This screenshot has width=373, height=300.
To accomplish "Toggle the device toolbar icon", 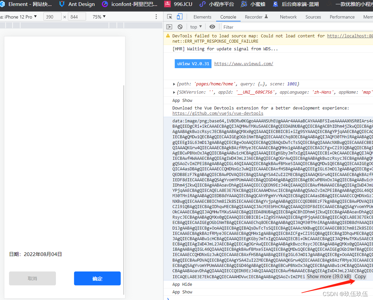I will (x=180, y=17).
